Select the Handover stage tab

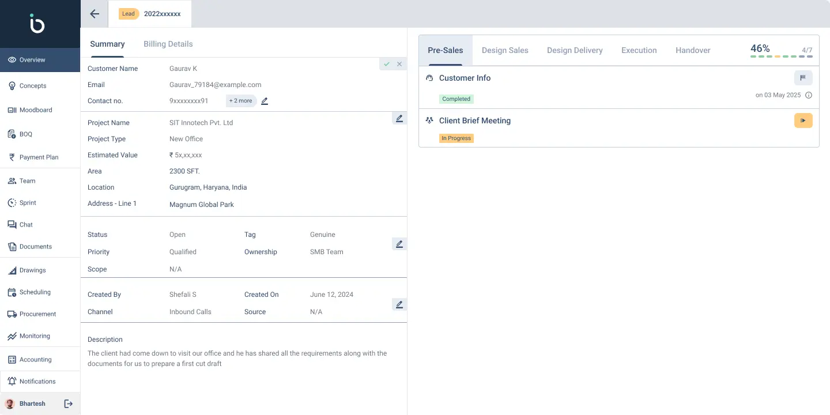693,50
